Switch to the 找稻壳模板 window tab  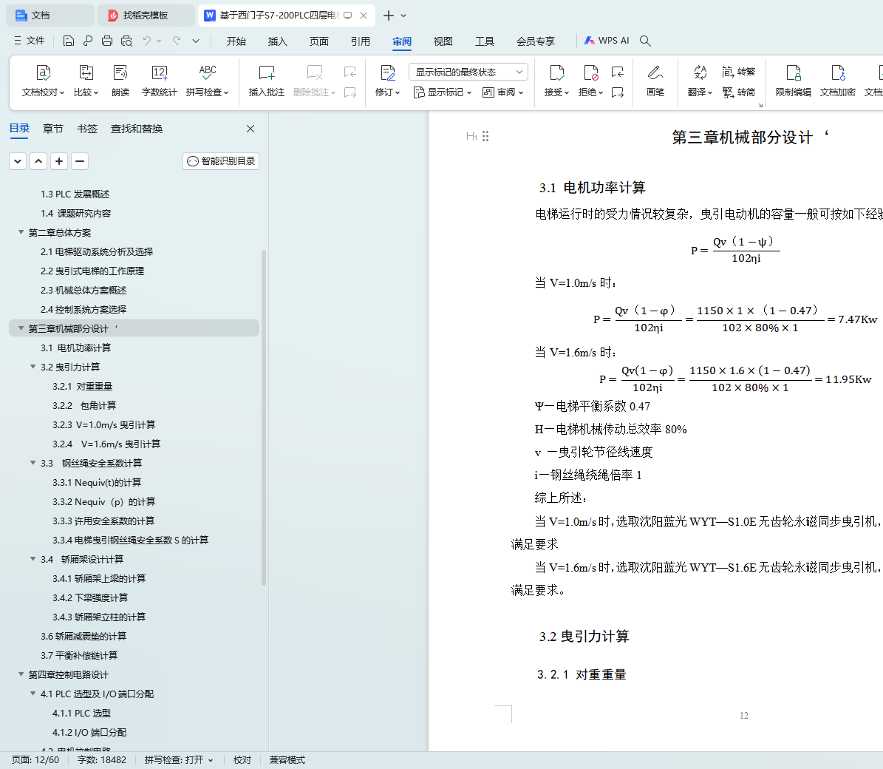pos(146,16)
